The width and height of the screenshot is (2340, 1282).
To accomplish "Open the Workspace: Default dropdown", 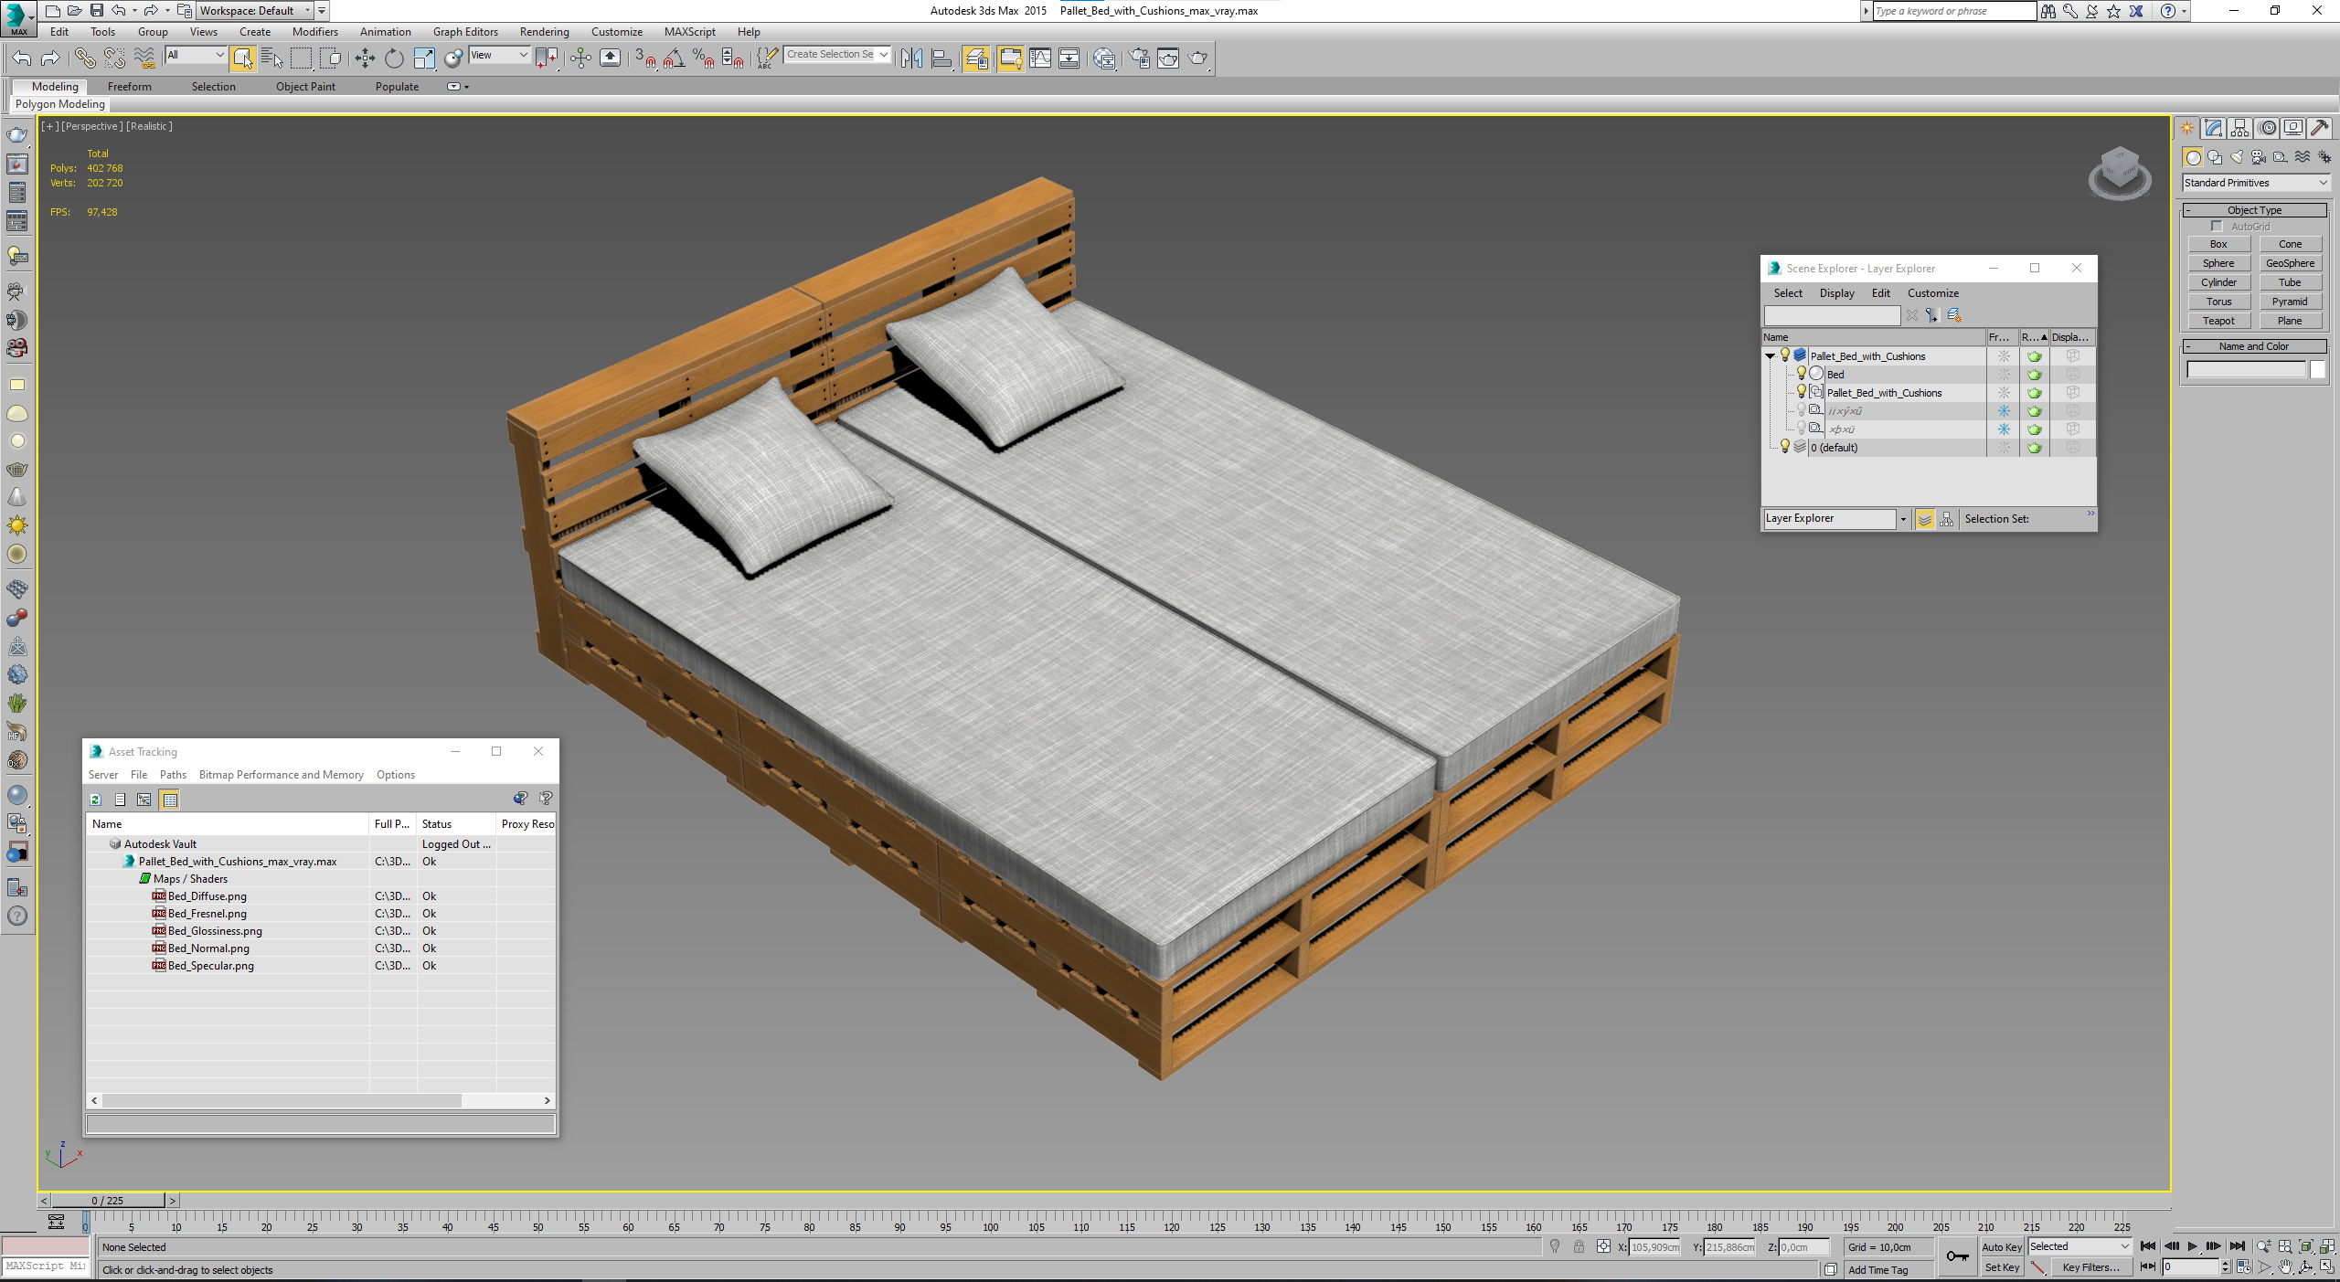I will pyautogui.click(x=255, y=11).
